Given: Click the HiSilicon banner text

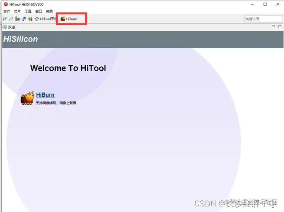Looking at the screenshot, I should click(20, 39).
